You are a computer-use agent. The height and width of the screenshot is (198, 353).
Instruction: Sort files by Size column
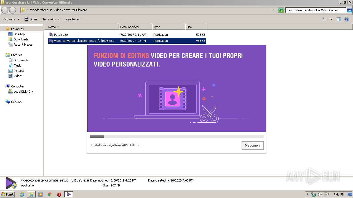[196, 27]
